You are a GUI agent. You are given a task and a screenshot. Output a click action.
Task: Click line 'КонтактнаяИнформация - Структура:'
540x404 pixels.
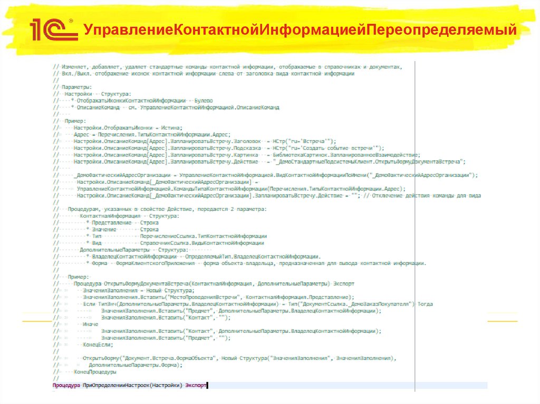(x=116, y=216)
